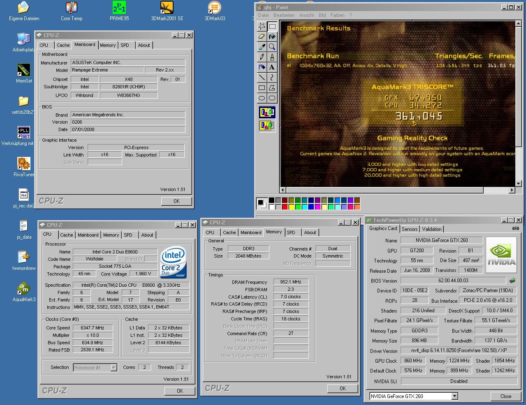
Task: Open the AquaMark3 desktop icon
Action: pos(24,292)
